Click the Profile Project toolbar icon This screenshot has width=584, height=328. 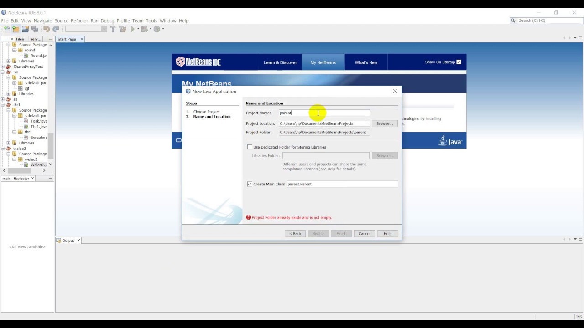[157, 29]
